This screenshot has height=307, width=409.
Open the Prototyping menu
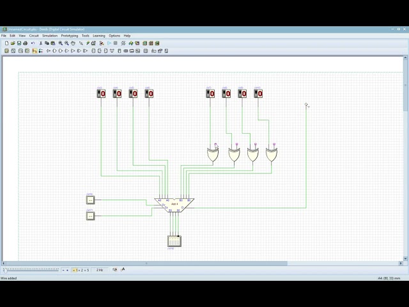tap(70, 36)
